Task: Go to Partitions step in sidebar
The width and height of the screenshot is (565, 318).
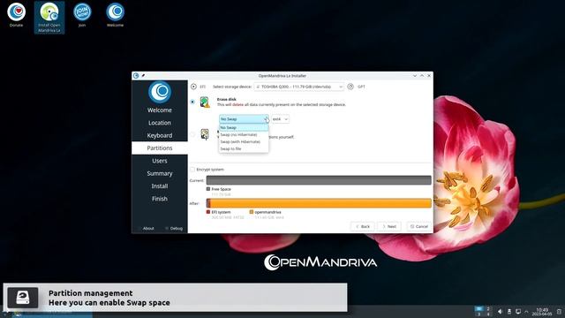Action: click(x=160, y=148)
